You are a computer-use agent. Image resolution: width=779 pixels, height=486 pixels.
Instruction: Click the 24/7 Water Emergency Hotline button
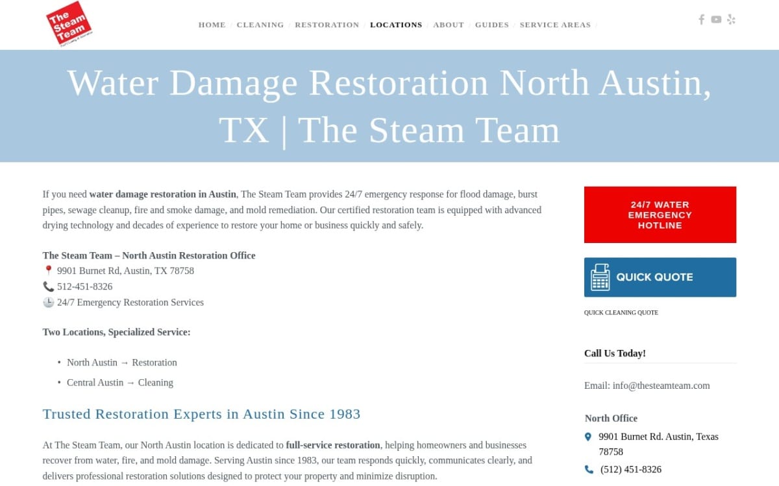click(660, 214)
